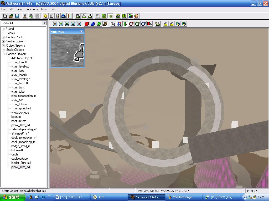
Task: Toggle tank vehicle filter round icon
Action: coord(67,24)
